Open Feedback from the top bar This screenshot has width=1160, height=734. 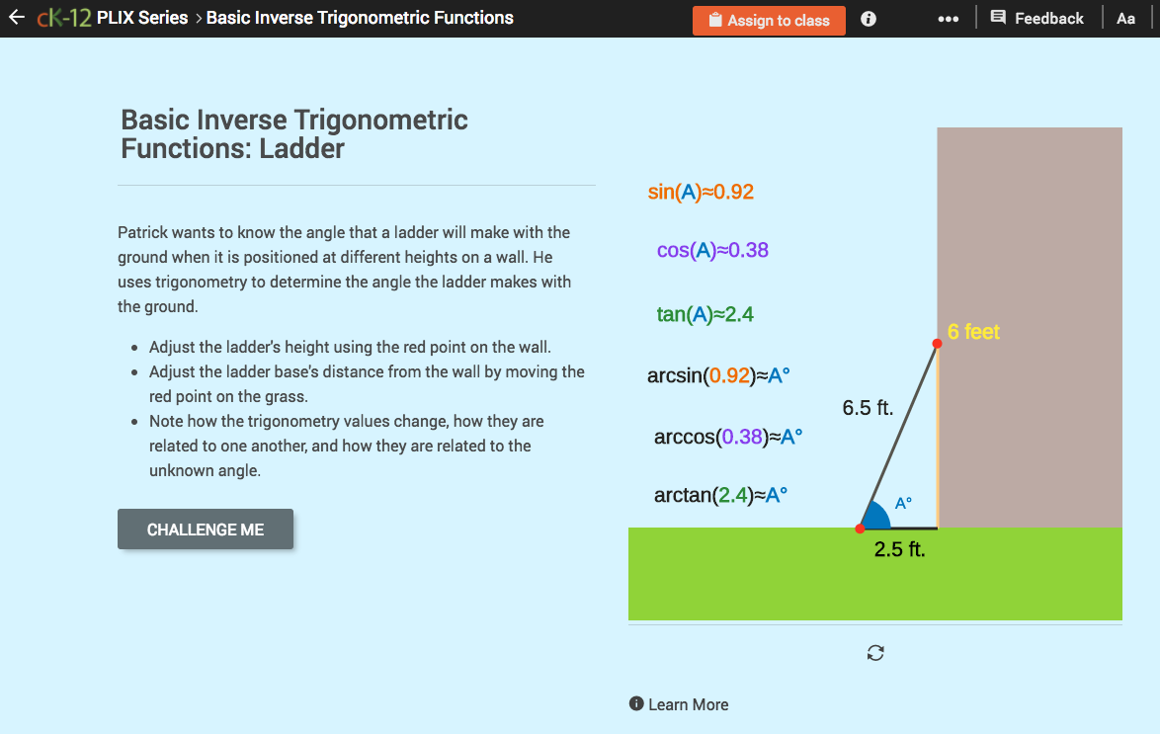(1038, 18)
